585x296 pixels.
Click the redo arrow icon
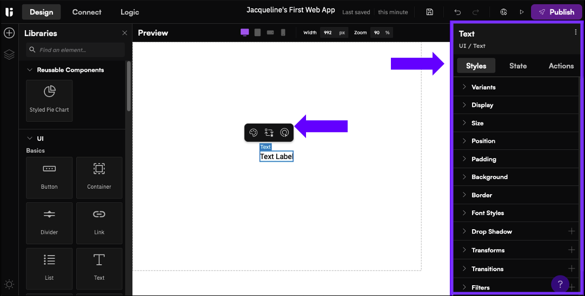476,12
